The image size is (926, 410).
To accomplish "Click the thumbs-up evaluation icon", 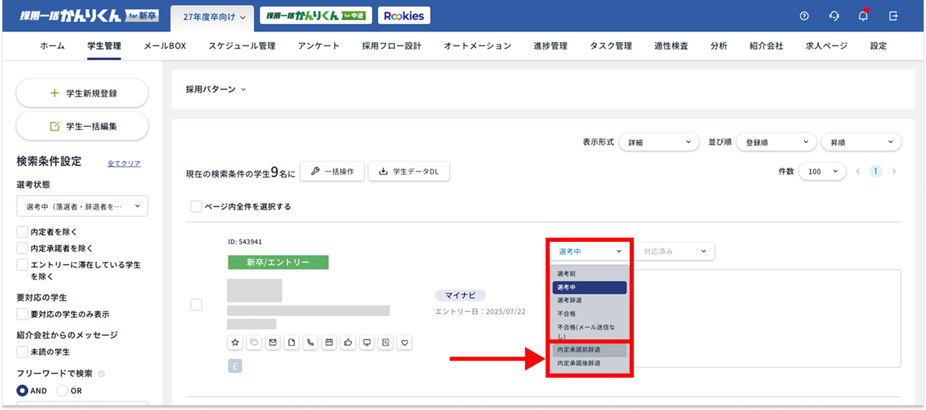I will point(348,342).
